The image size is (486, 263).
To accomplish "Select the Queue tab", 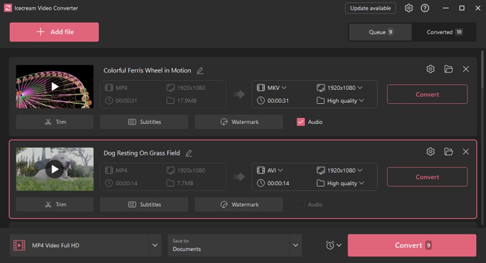I will point(380,32).
